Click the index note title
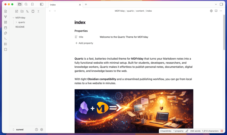Viewport: 227px width, 135px height. click(80, 22)
